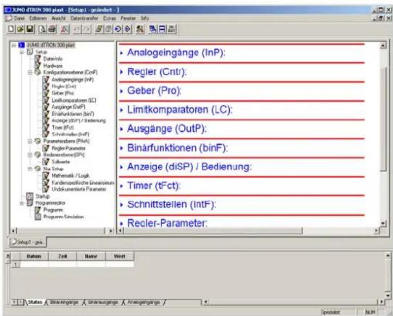Select Undokumentierte Parameter in the tree
Screen dimensions: 393x316
click(79, 189)
